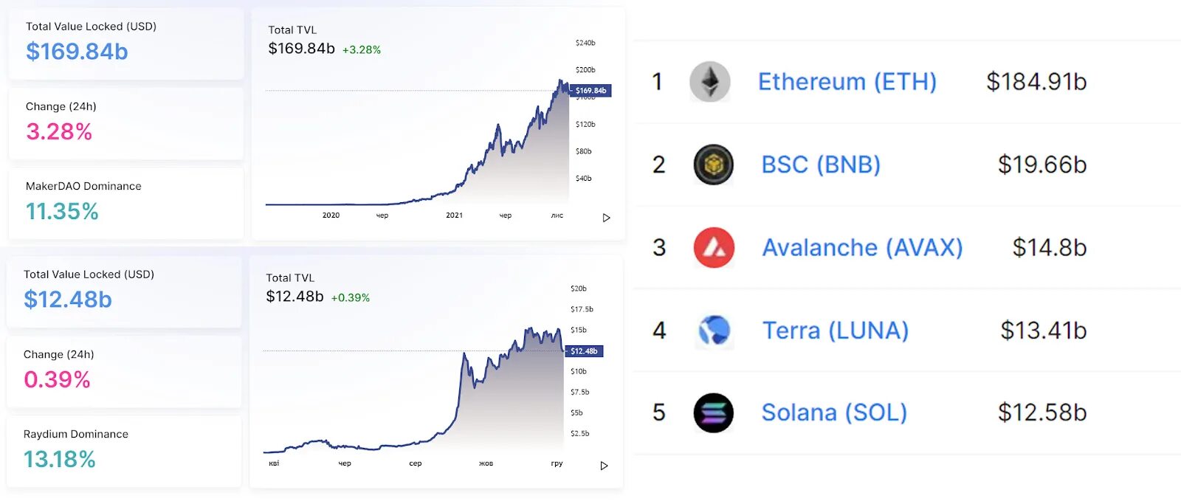The height and width of the screenshot is (504, 1181).
Task: Open the Terra (LUNA) link
Action: pyautogui.click(x=835, y=330)
